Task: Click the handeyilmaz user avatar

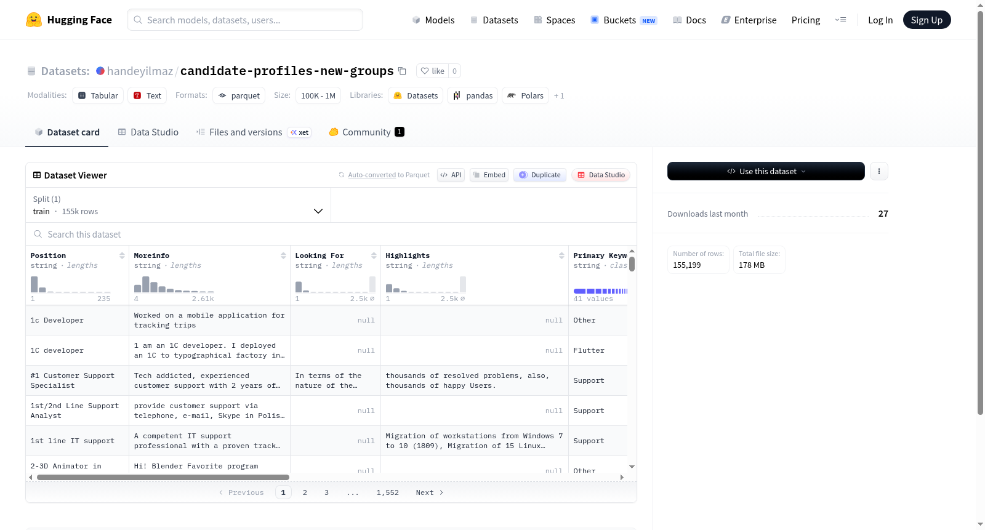Action: point(100,71)
